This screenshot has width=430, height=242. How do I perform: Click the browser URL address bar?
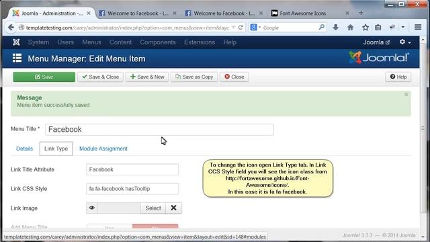127,28
